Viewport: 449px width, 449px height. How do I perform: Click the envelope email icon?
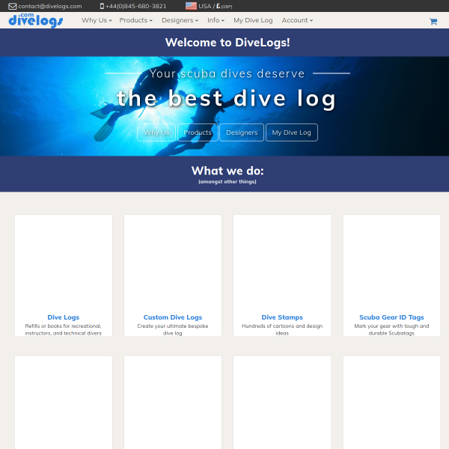coord(12,6)
